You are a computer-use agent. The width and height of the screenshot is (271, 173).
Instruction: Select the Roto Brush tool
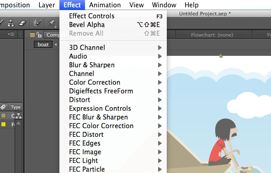(x=37, y=23)
